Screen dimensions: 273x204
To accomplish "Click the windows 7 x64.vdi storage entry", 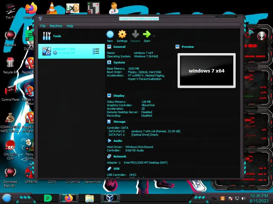I will click(x=156, y=131).
